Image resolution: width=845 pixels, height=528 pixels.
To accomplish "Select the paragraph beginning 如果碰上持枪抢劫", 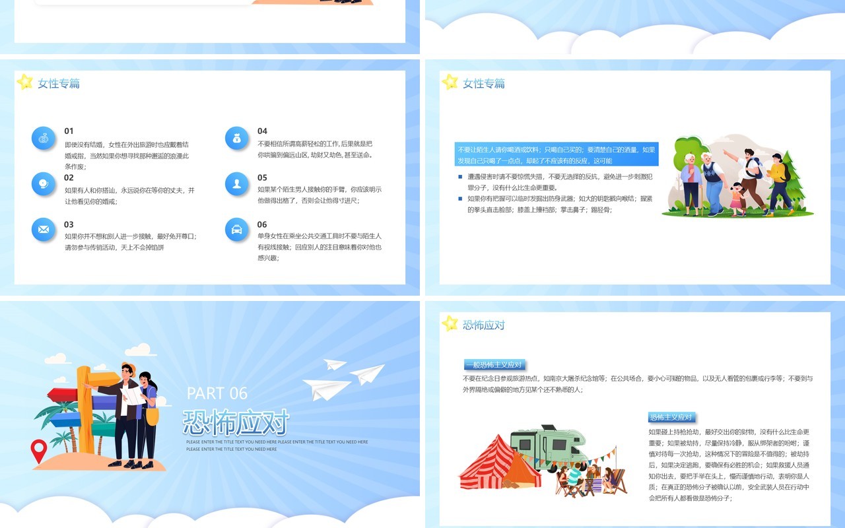I will coord(729,465).
